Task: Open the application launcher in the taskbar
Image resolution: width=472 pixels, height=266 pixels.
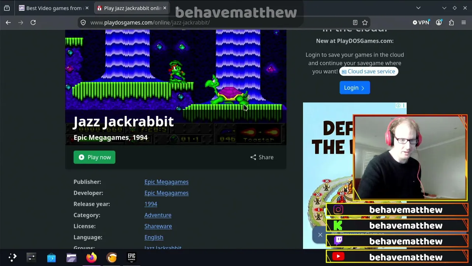Action: [x=13, y=257]
